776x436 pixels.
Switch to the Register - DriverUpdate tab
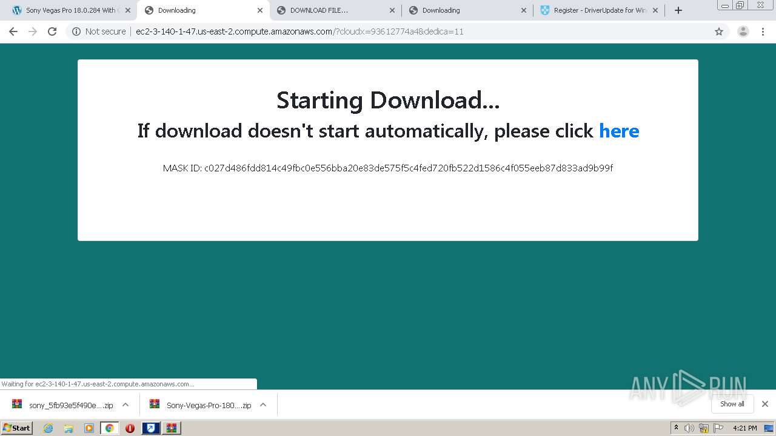[600, 10]
